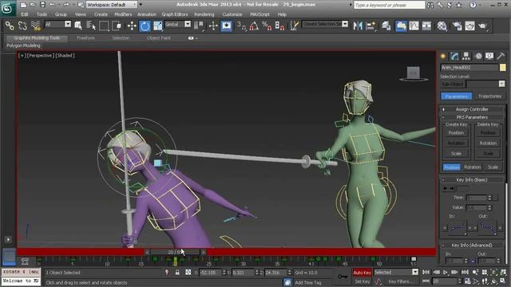Open the Schematic View icon
This screenshot has height=287, width=511.
[x=426, y=26]
